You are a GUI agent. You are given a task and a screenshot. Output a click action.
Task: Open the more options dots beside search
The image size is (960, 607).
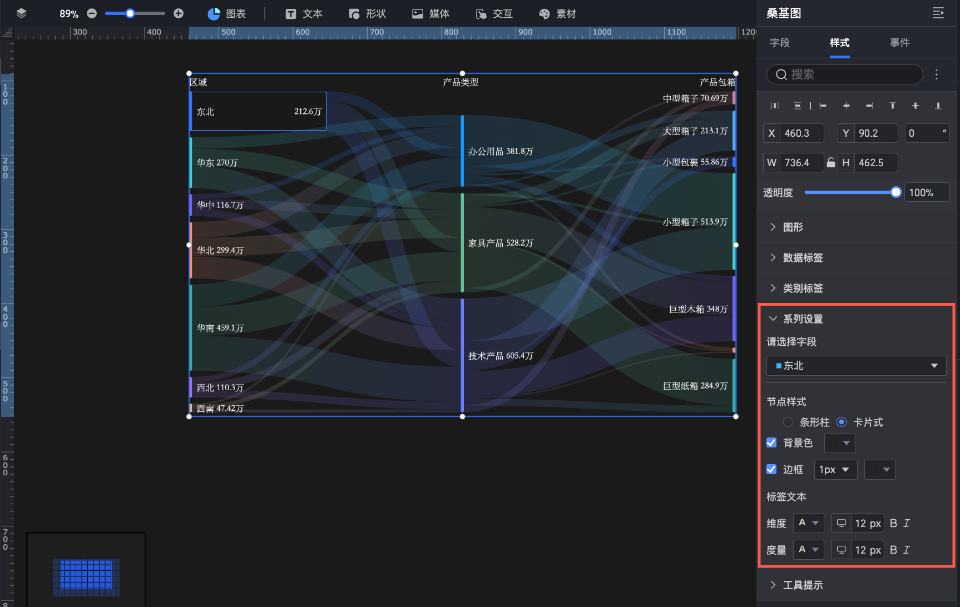click(937, 74)
